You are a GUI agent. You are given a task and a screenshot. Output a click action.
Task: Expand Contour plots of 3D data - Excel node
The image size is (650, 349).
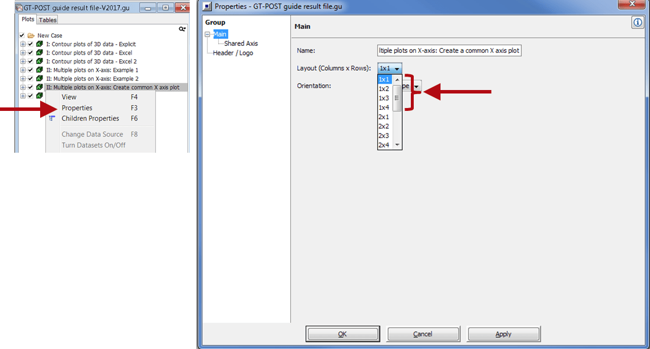coord(23,52)
